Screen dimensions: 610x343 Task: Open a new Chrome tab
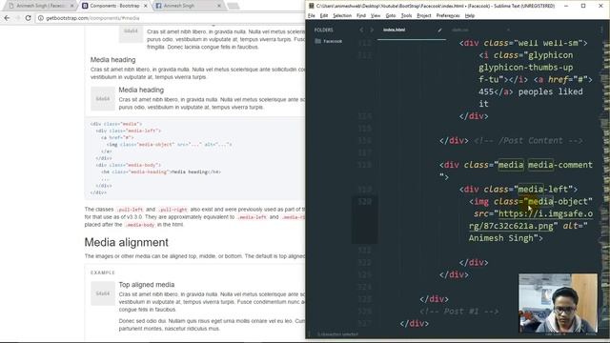[x=233, y=6]
